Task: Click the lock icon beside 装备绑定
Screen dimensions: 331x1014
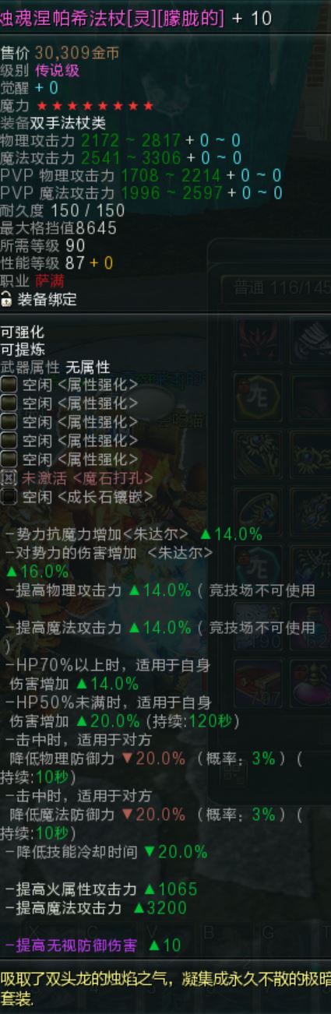Action: [7, 299]
